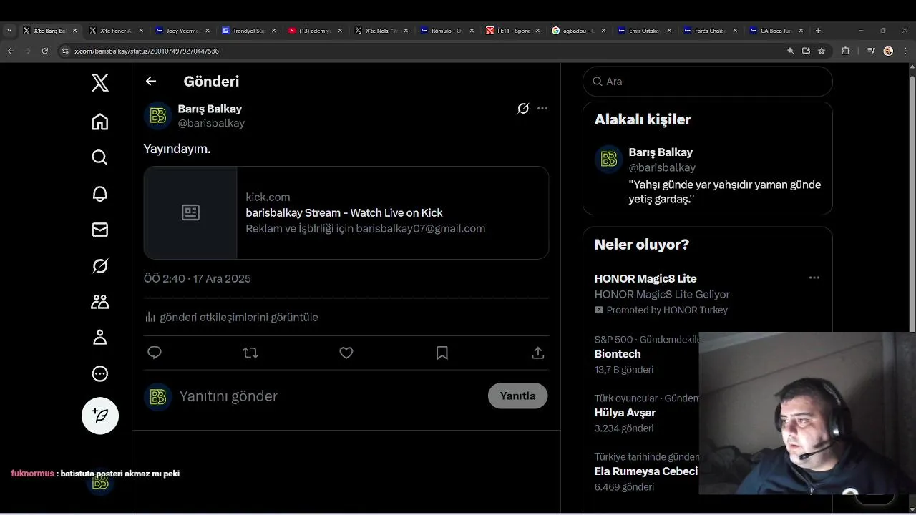The image size is (916, 515).
Task: Like the post with the heart icon
Action: (346, 353)
